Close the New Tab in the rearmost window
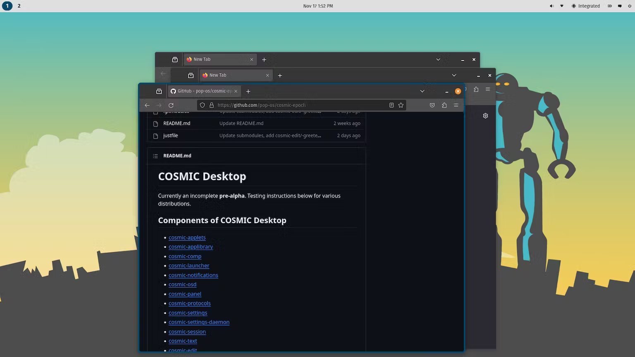635x357 pixels. coord(252,59)
